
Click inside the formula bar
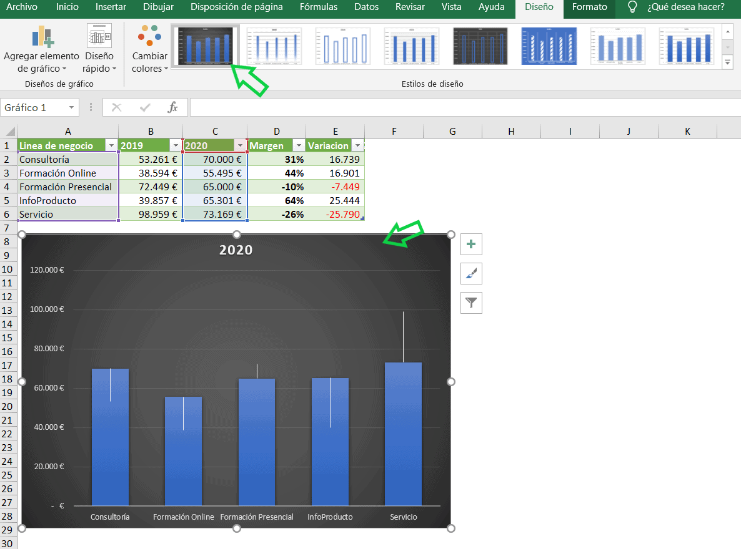pyautogui.click(x=465, y=108)
